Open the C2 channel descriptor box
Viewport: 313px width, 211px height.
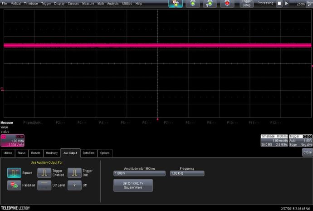(x=12, y=141)
